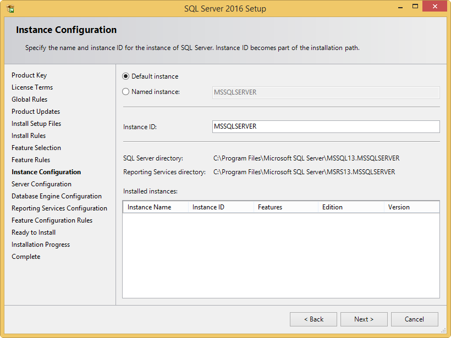Screen dimensions: 451x338
Task: Sort by Features column header
Action: pos(286,207)
